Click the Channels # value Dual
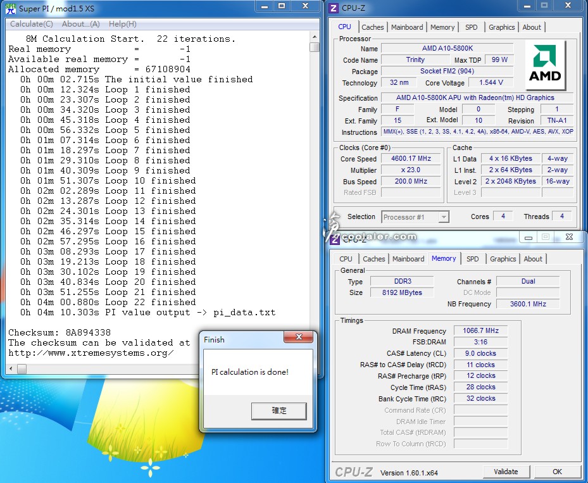 [528, 281]
